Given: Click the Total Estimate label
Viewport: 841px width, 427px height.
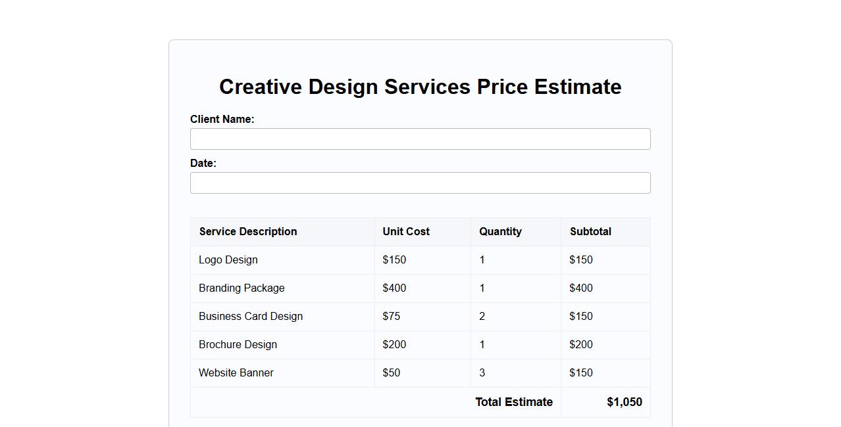Looking at the screenshot, I should tap(514, 403).
